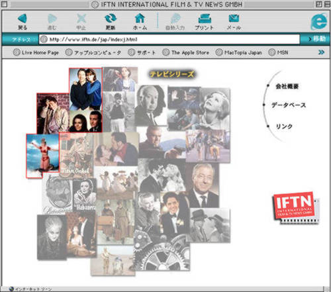The image size is (331, 292).
Task: Click the close box in title bar
Action: [x=4, y=4]
